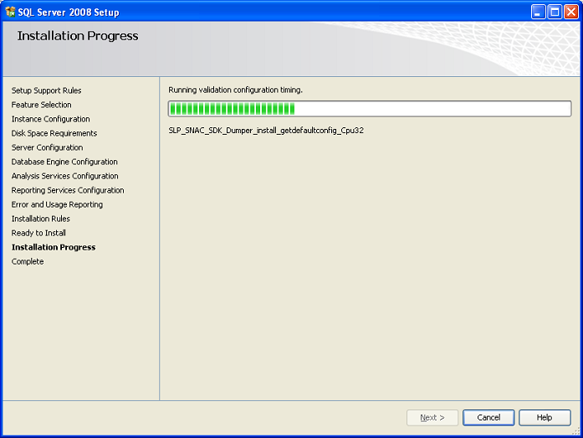Select the Disk Space Requirements step
Screen dimensions: 583x438
pyautogui.click(x=54, y=133)
